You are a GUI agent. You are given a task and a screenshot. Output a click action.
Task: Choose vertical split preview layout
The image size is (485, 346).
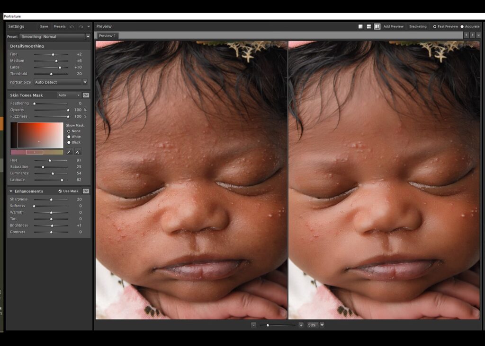point(377,26)
